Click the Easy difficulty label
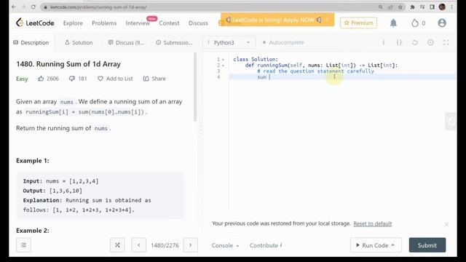466x262 pixels. (22, 79)
